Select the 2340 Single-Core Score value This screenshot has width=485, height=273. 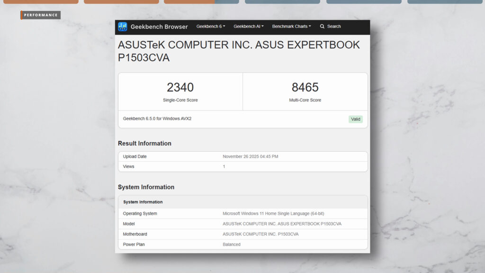point(180,87)
